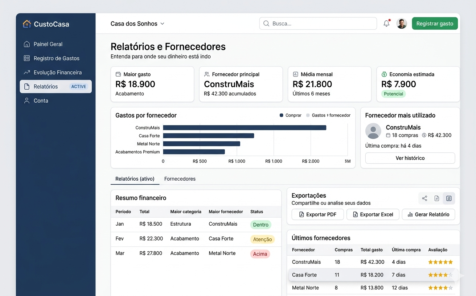
Task: Click the star rating for Casa Forte
Action: (440, 275)
